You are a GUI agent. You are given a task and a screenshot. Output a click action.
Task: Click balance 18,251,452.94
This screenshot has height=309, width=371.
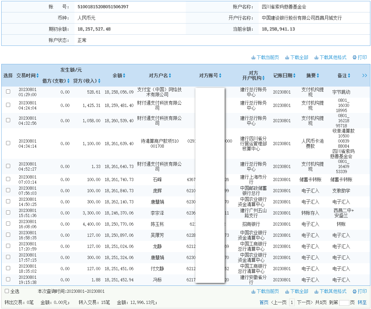[119, 280]
